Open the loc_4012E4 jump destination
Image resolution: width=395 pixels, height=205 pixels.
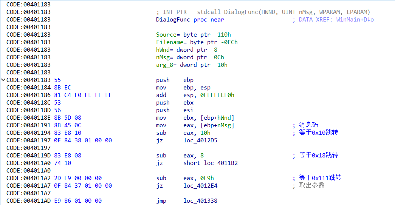(x=200, y=186)
